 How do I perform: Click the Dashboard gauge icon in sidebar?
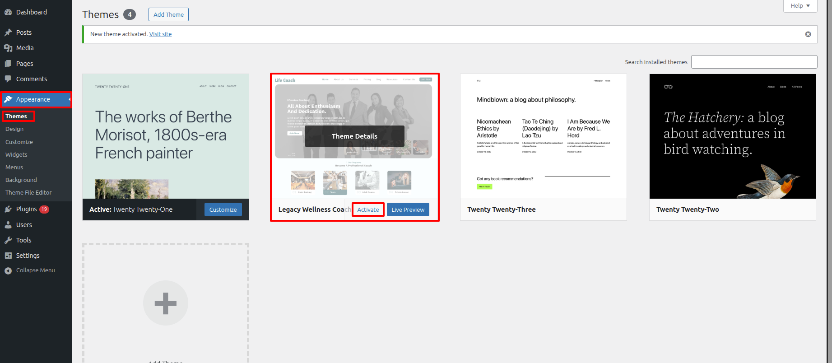tap(8, 12)
